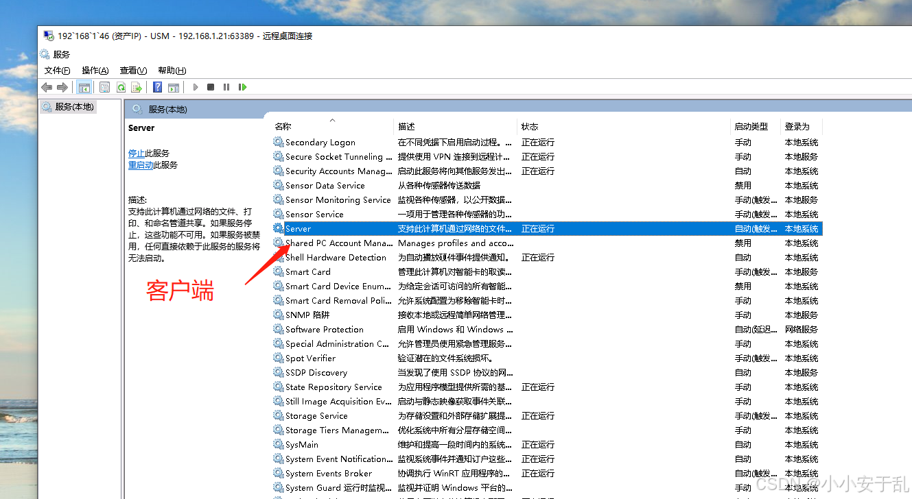
Task: Select Still Image Acquisition Ev... service name
Action: click(339, 401)
